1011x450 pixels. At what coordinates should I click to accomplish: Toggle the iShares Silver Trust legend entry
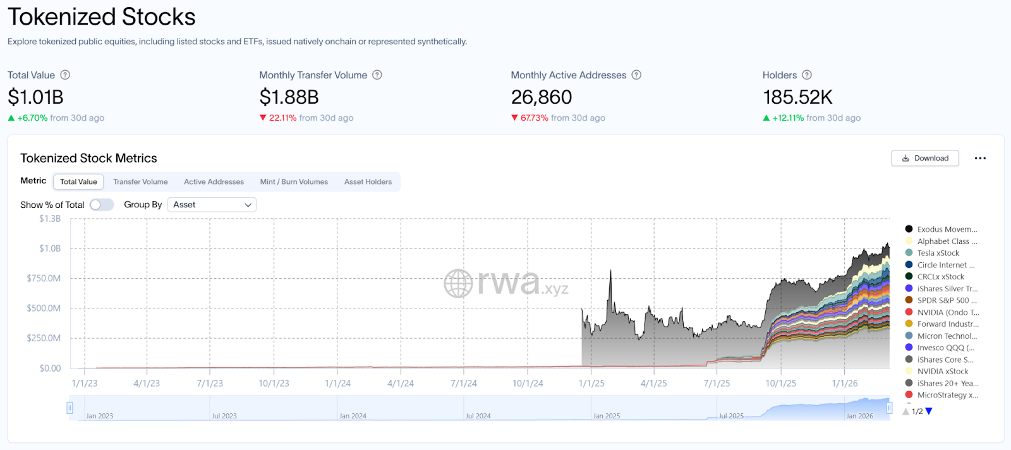click(x=941, y=289)
